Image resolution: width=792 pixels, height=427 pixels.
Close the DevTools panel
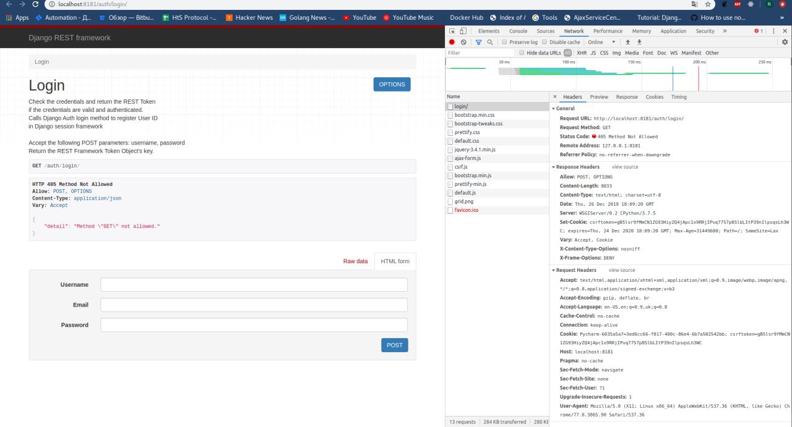pos(785,31)
